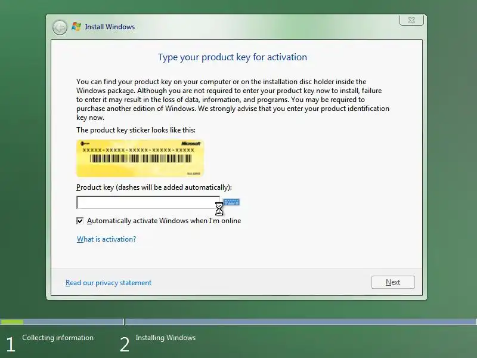Viewport: 477px width, 358px height.
Task: Click the 'Type your product key for activation' heading
Action: (233, 57)
